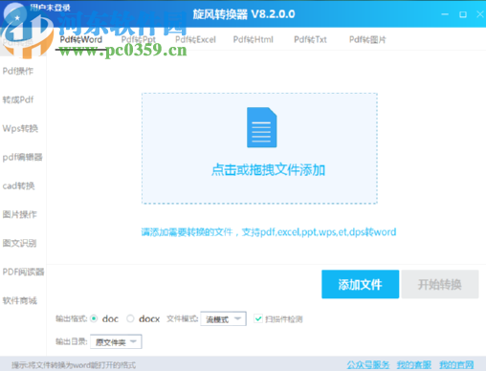This screenshot has height=371, width=486.
Task: Open the Pdf转图片 tab
Action: 367,39
